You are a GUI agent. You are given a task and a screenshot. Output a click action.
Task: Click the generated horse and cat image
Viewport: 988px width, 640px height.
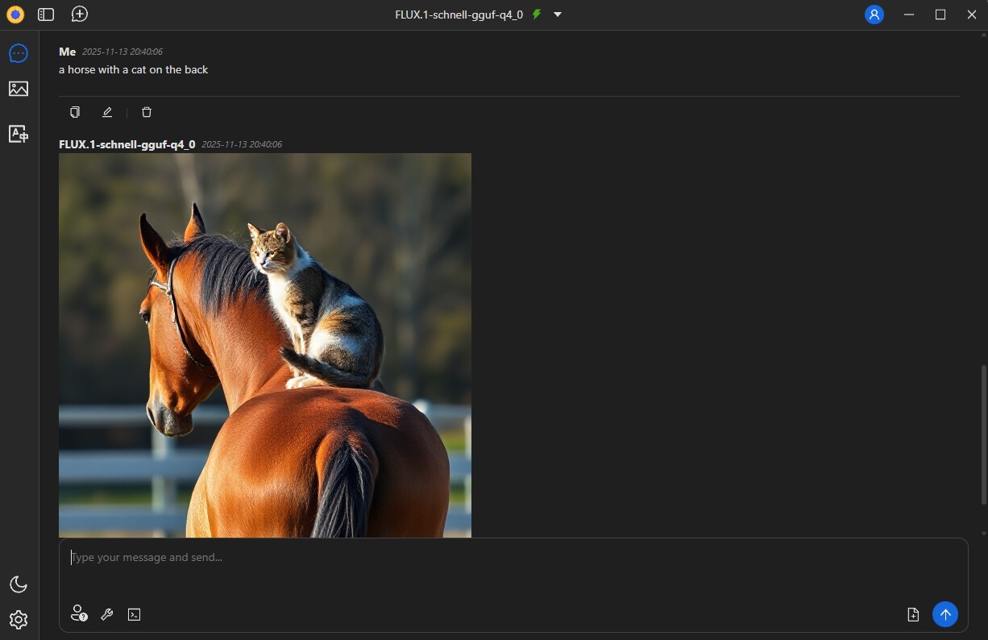(265, 345)
